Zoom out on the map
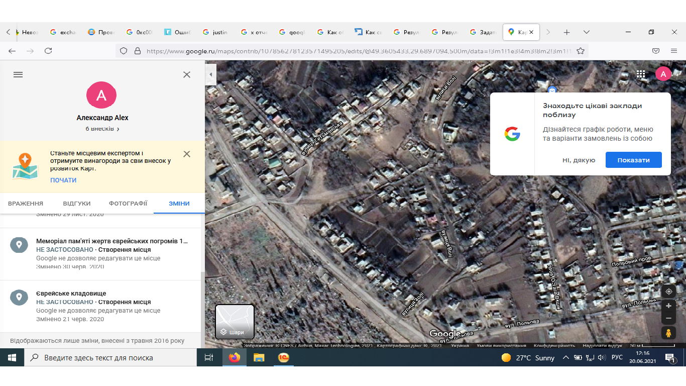 pyautogui.click(x=668, y=319)
